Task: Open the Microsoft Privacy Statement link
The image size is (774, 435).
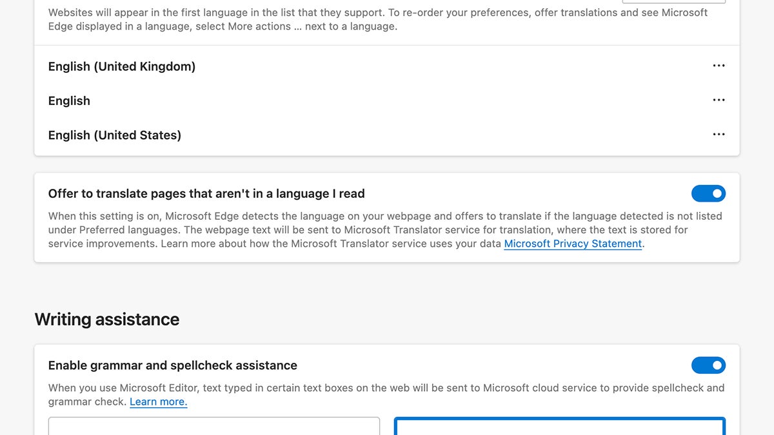Action: 572,244
